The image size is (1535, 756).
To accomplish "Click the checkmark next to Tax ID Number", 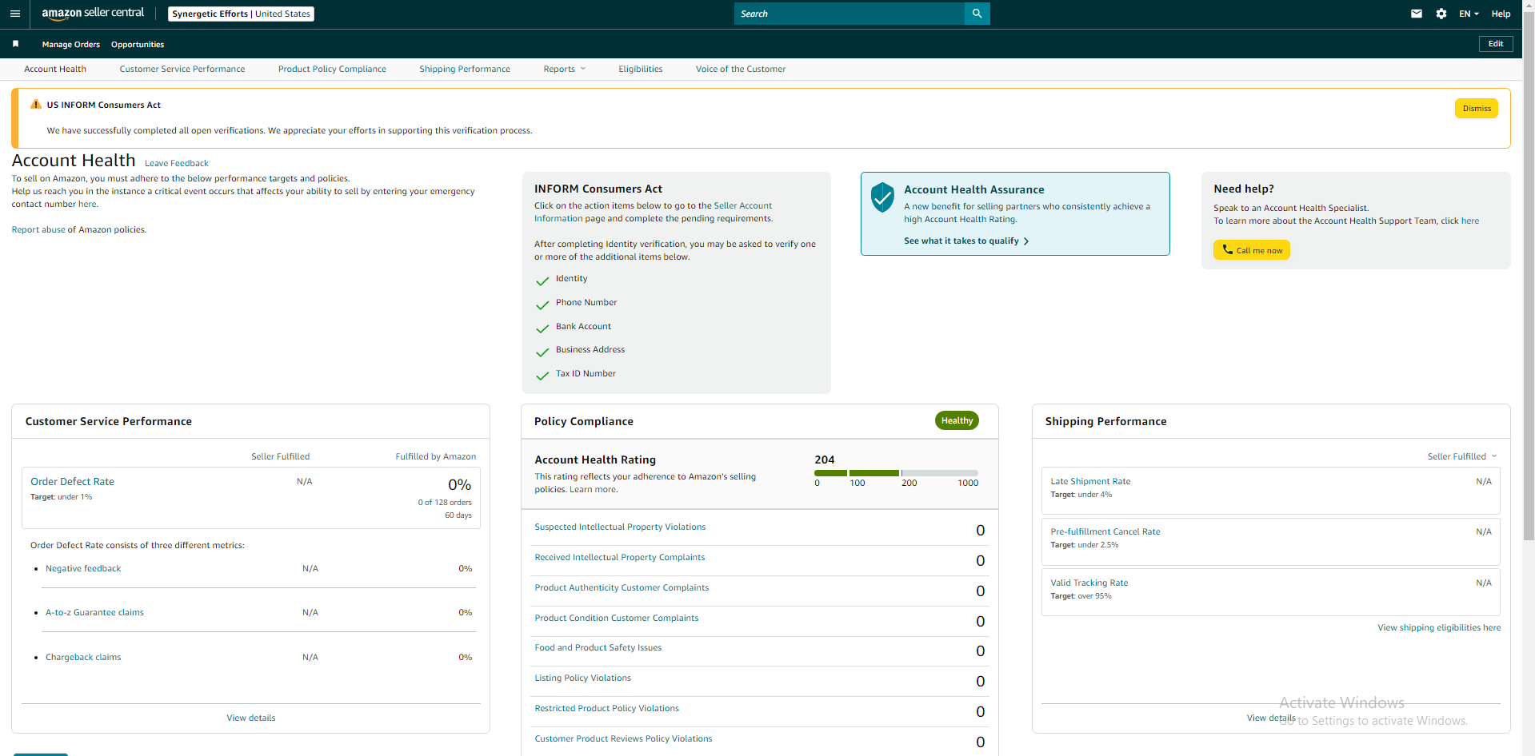I will 542,376.
